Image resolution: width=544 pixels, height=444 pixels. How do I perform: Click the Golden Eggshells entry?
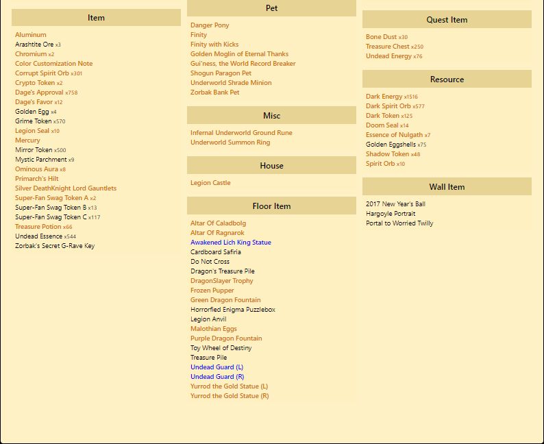[x=391, y=145]
